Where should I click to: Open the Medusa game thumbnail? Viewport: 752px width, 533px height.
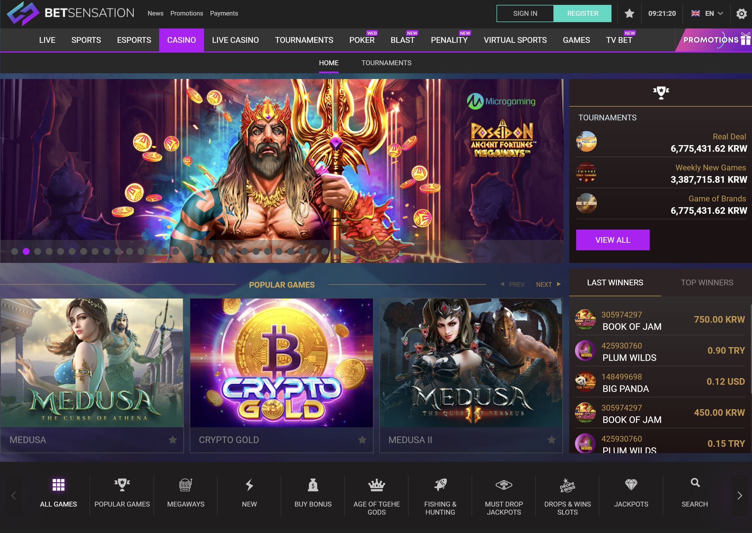click(x=92, y=363)
